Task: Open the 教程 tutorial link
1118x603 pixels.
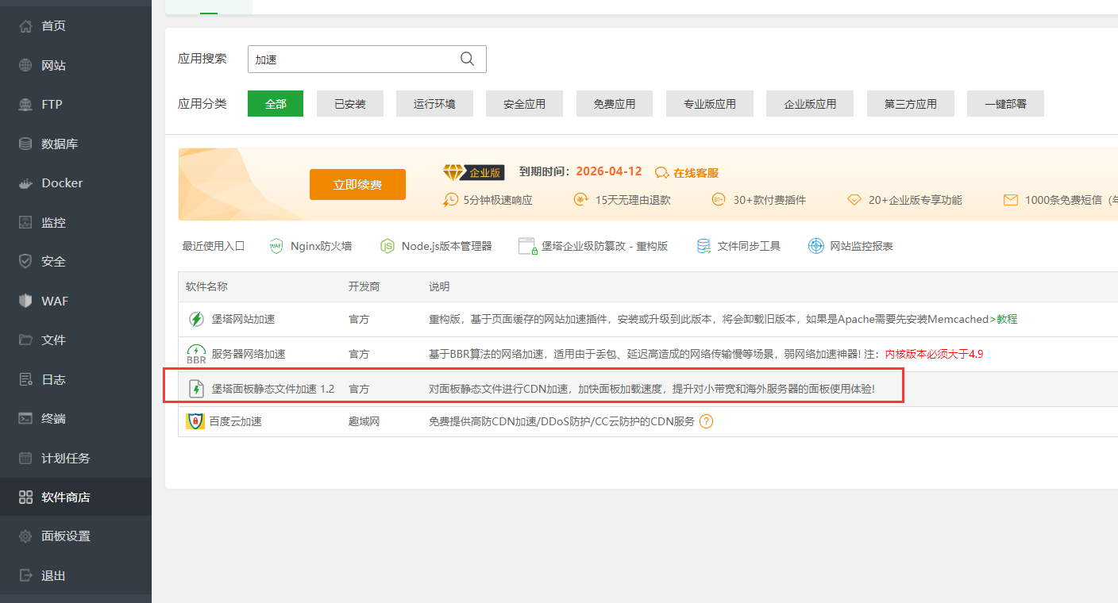Action: [x=1007, y=319]
